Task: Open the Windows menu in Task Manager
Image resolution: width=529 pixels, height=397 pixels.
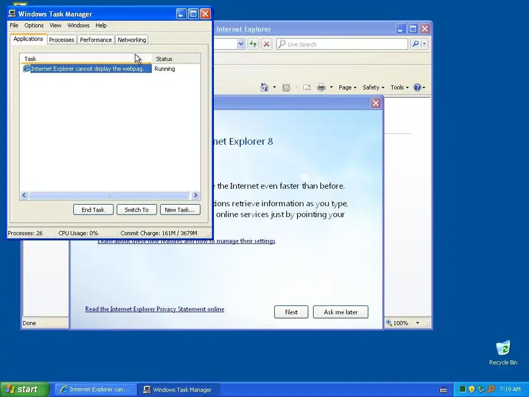Action: 79,25
